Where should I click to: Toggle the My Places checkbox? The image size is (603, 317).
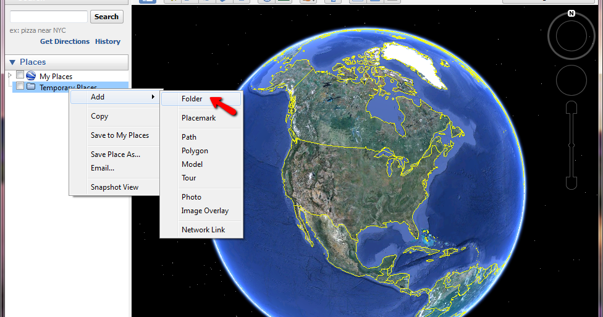tap(20, 75)
